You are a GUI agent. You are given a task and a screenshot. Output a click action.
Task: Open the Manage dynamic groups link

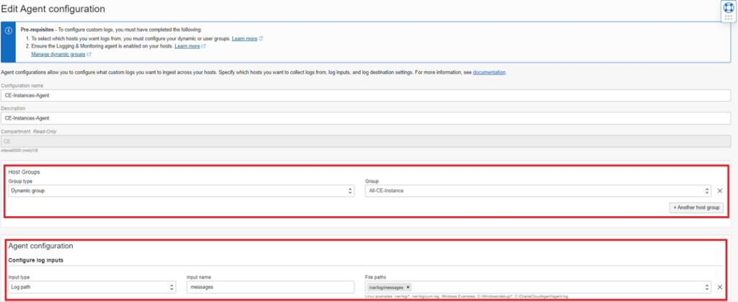tap(58, 54)
